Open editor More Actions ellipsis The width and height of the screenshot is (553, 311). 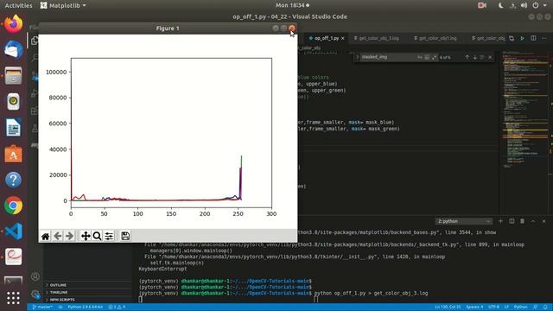tap(544, 38)
